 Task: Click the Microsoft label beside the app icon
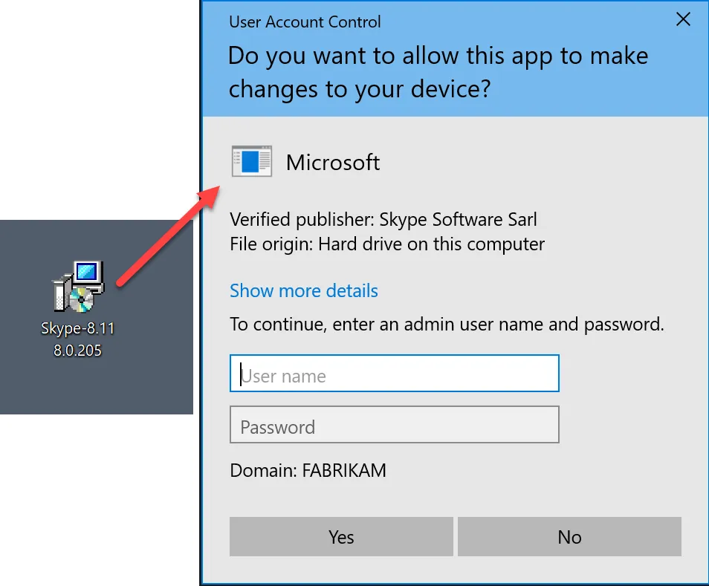(333, 162)
